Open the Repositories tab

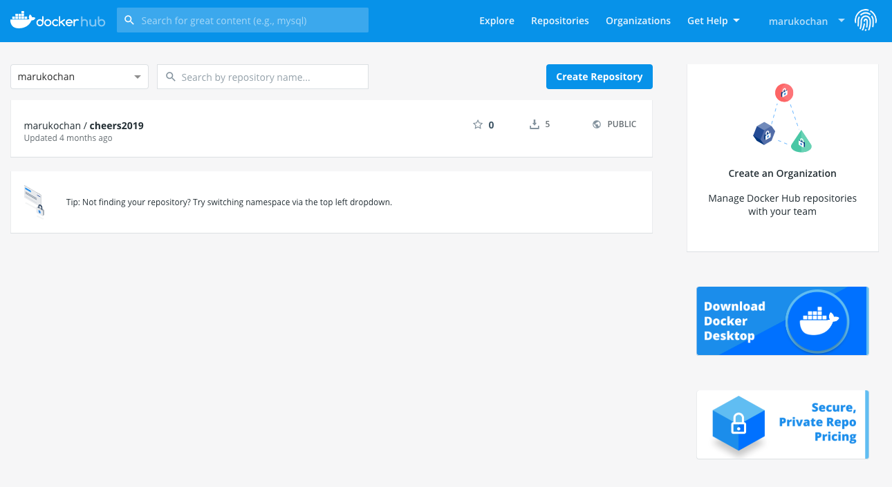pyautogui.click(x=559, y=21)
